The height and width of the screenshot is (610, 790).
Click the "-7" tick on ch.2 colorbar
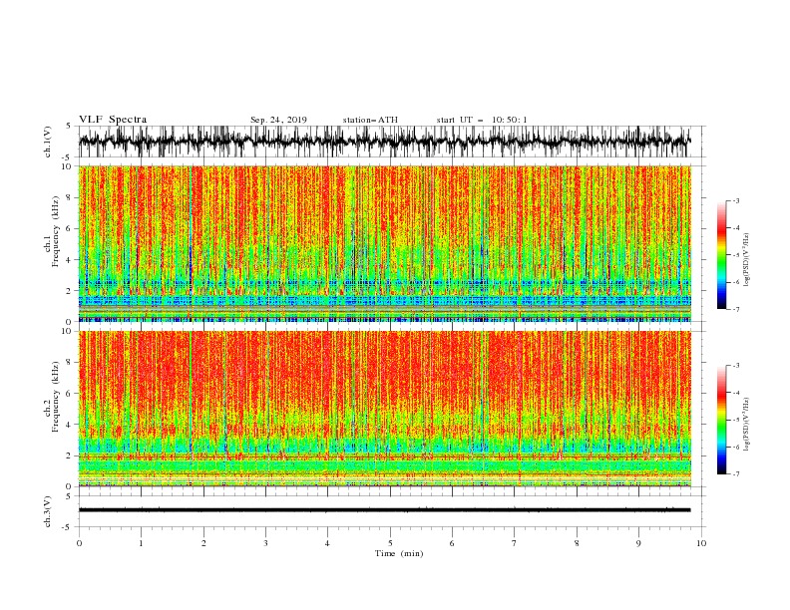point(736,474)
